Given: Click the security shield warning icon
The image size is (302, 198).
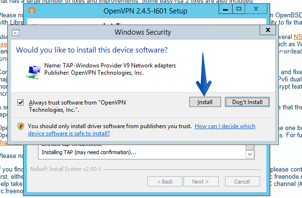Looking at the screenshot, I should [x=21, y=126].
